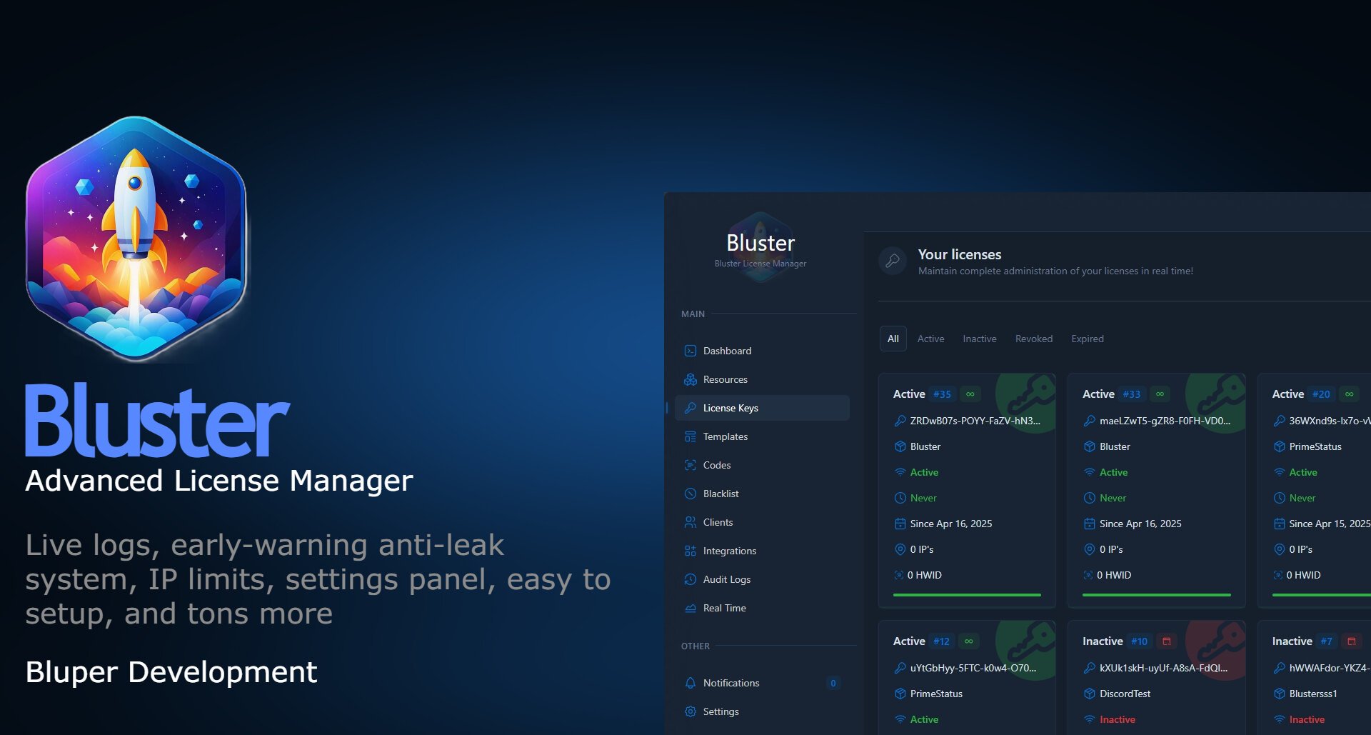The width and height of the screenshot is (1371, 735).
Task: Click the kXUk1skH-uyUf-A8sA-FdQI... license key
Action: [1163, 668]
